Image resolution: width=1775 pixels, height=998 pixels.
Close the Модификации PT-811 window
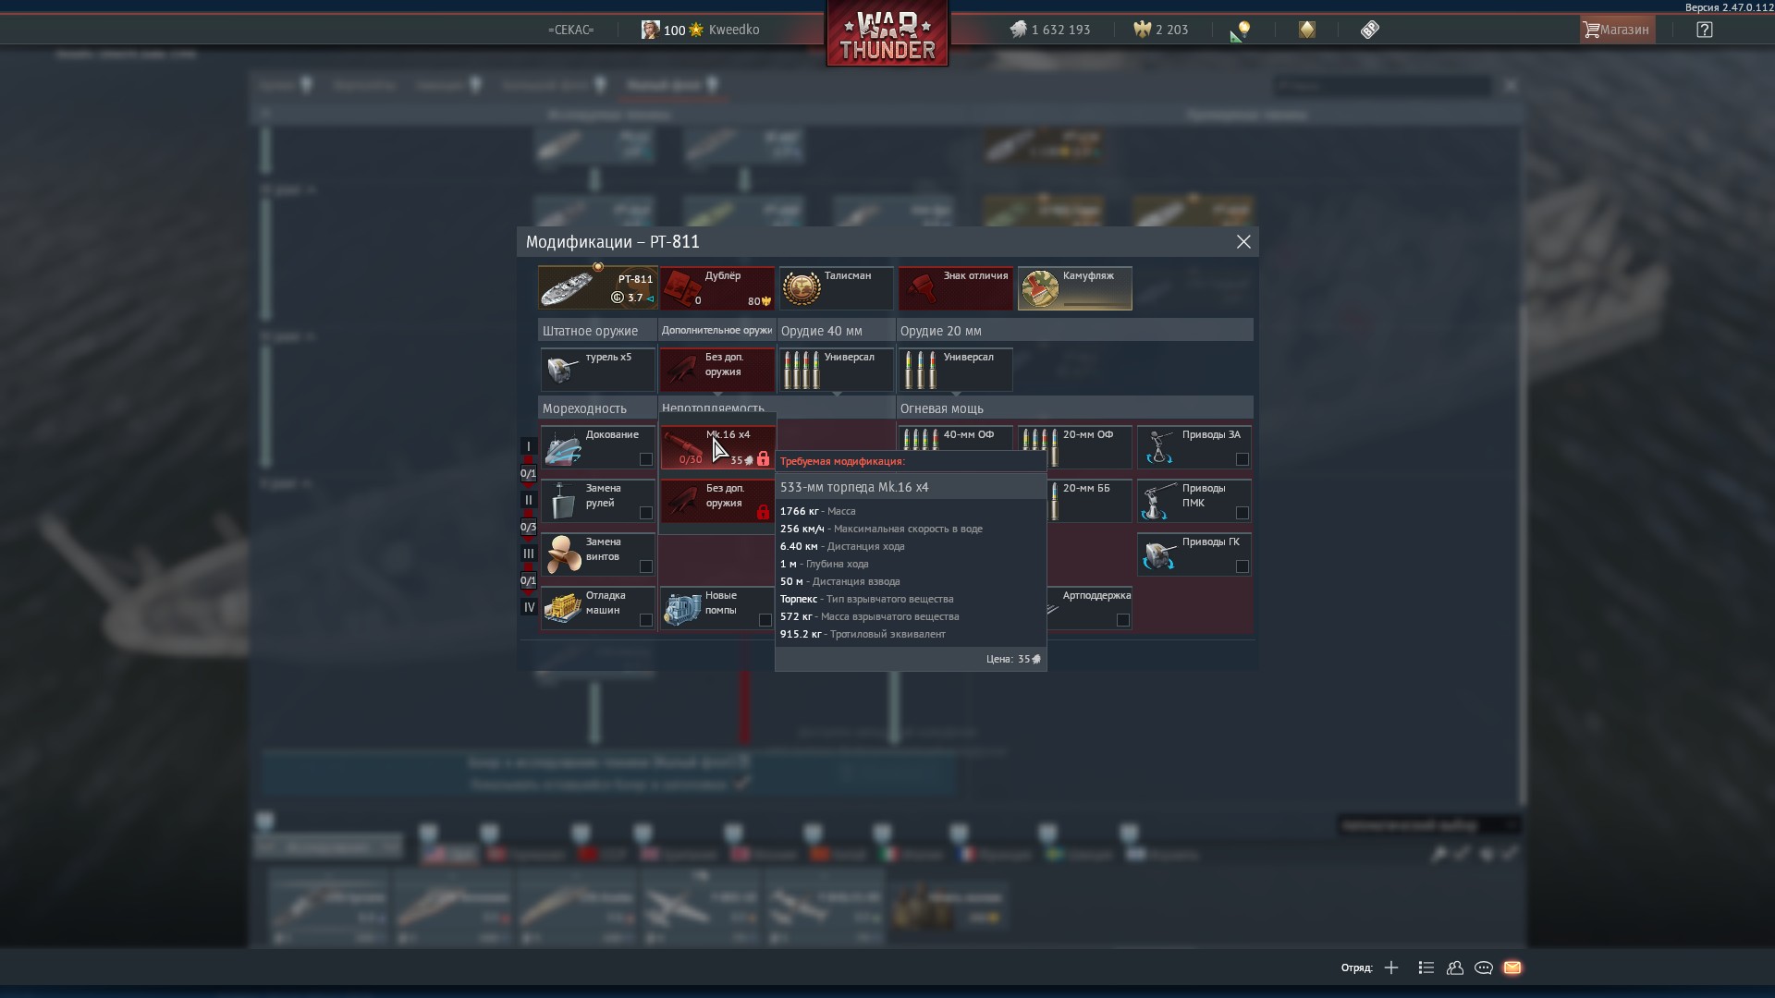1243,241
